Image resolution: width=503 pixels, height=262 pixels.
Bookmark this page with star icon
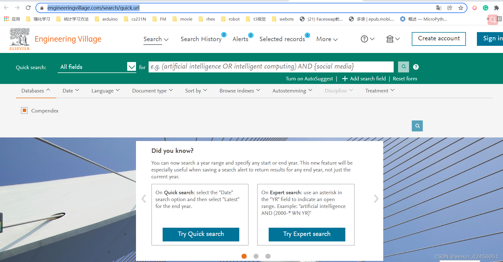pyautogui.click(x=461, y=8)
